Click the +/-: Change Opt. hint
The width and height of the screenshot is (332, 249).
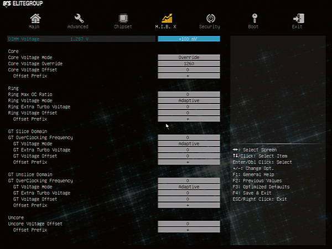pos(253,168)
